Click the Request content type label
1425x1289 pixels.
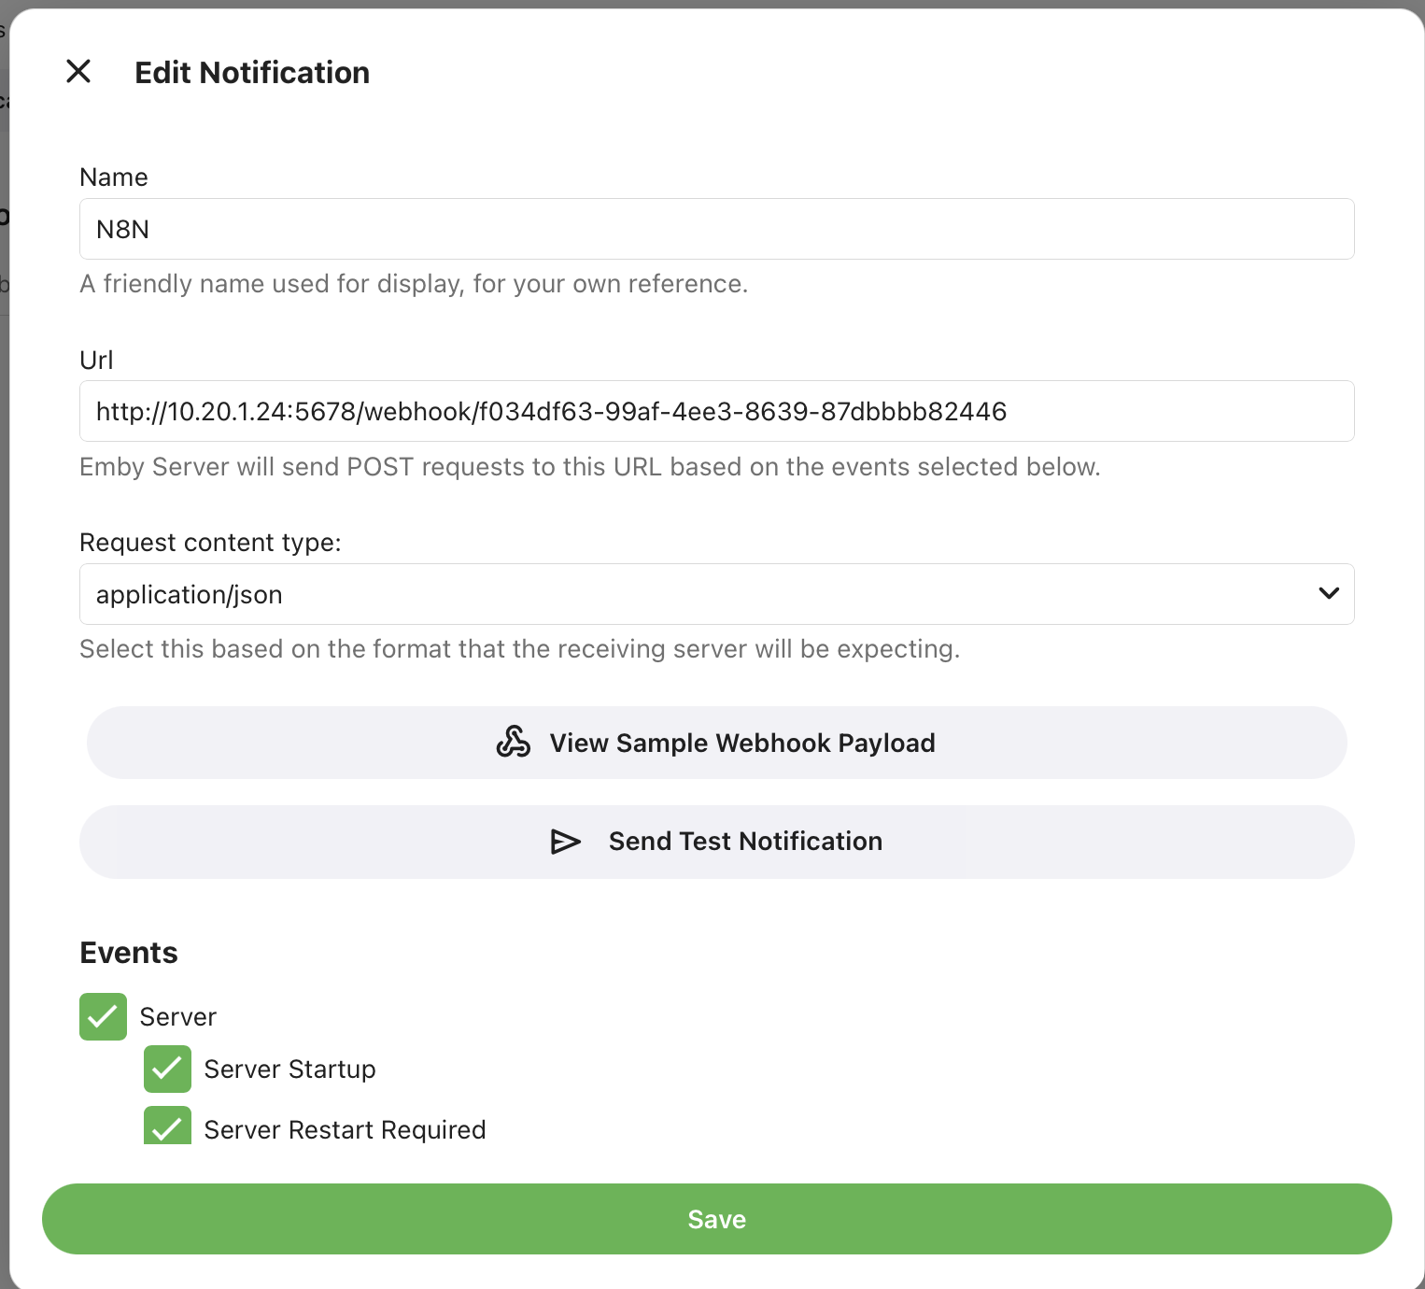pyautogui.click(x=210, y=543)
